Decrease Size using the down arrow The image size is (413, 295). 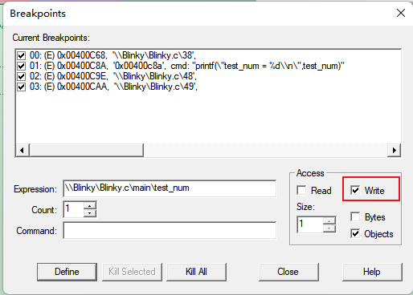(329, 228)
